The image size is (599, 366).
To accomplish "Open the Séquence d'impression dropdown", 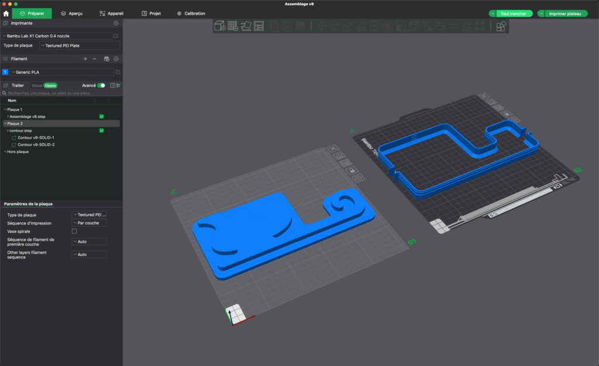I will [x=89, y=223].
